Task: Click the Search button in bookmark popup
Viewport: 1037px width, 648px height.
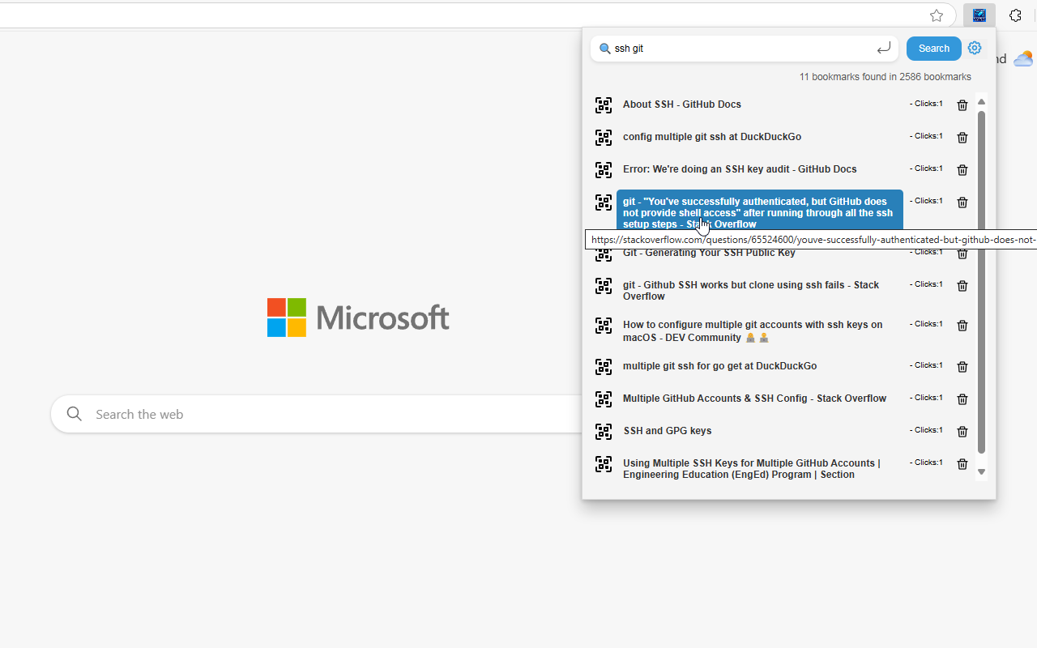Action: pos(934,49)
